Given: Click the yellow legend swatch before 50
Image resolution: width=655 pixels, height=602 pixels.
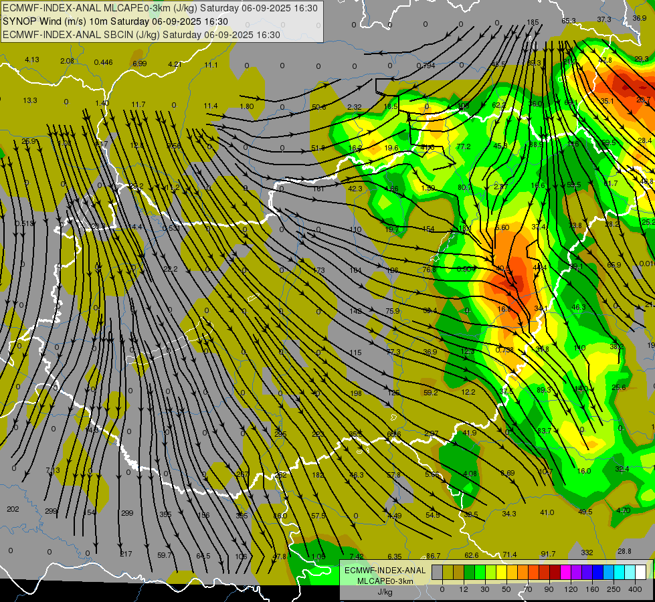Looking at the screenshot, I should (501, 572).
